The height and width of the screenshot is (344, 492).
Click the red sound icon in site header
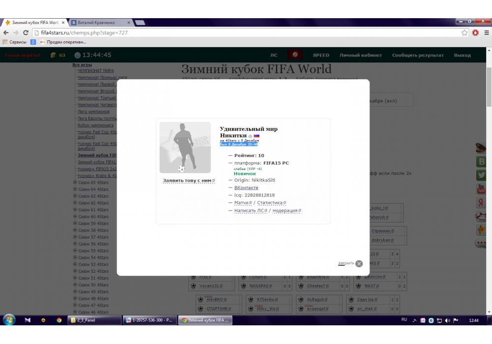295,55
